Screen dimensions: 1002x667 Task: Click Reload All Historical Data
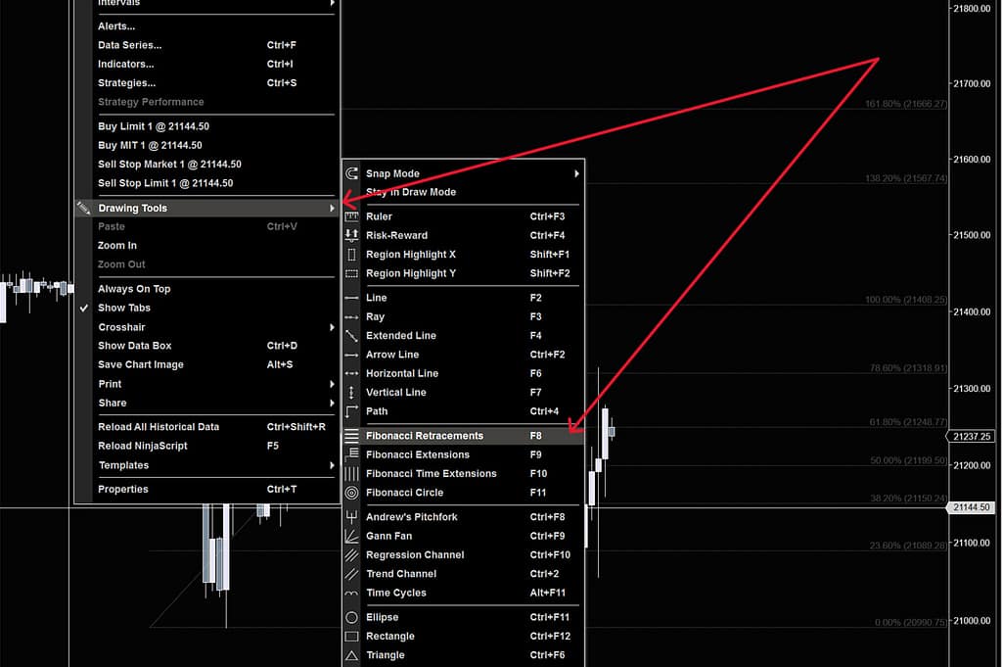(159, 427)
